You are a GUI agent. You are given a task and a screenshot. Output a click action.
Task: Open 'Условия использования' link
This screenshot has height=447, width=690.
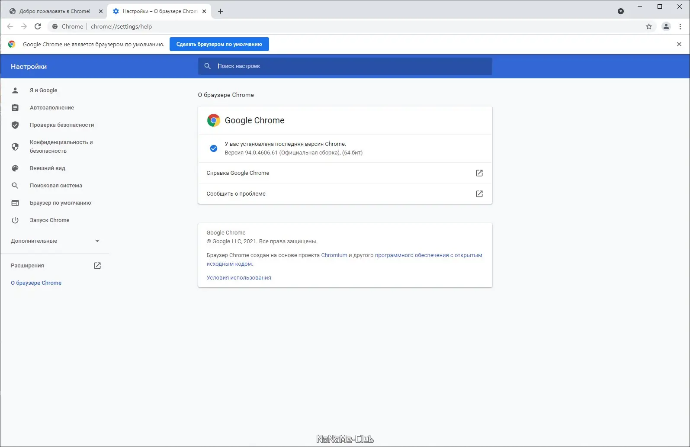pos(239,278)
